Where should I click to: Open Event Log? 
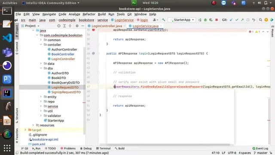(260, 148)
